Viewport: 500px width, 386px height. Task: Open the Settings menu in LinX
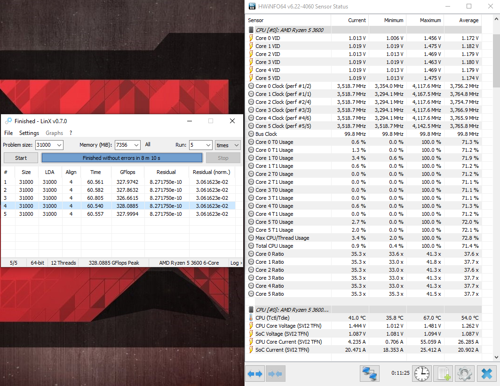(x=29, y=133)
